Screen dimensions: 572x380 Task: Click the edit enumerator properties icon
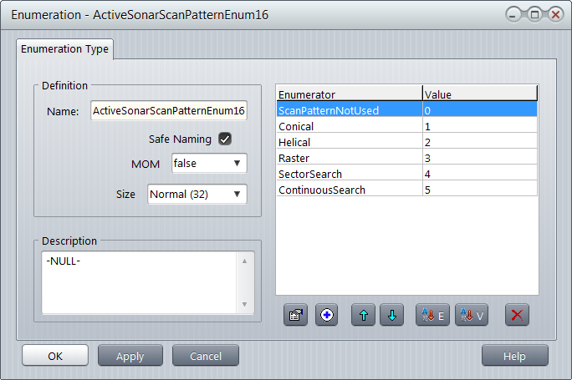click(296, 316)
